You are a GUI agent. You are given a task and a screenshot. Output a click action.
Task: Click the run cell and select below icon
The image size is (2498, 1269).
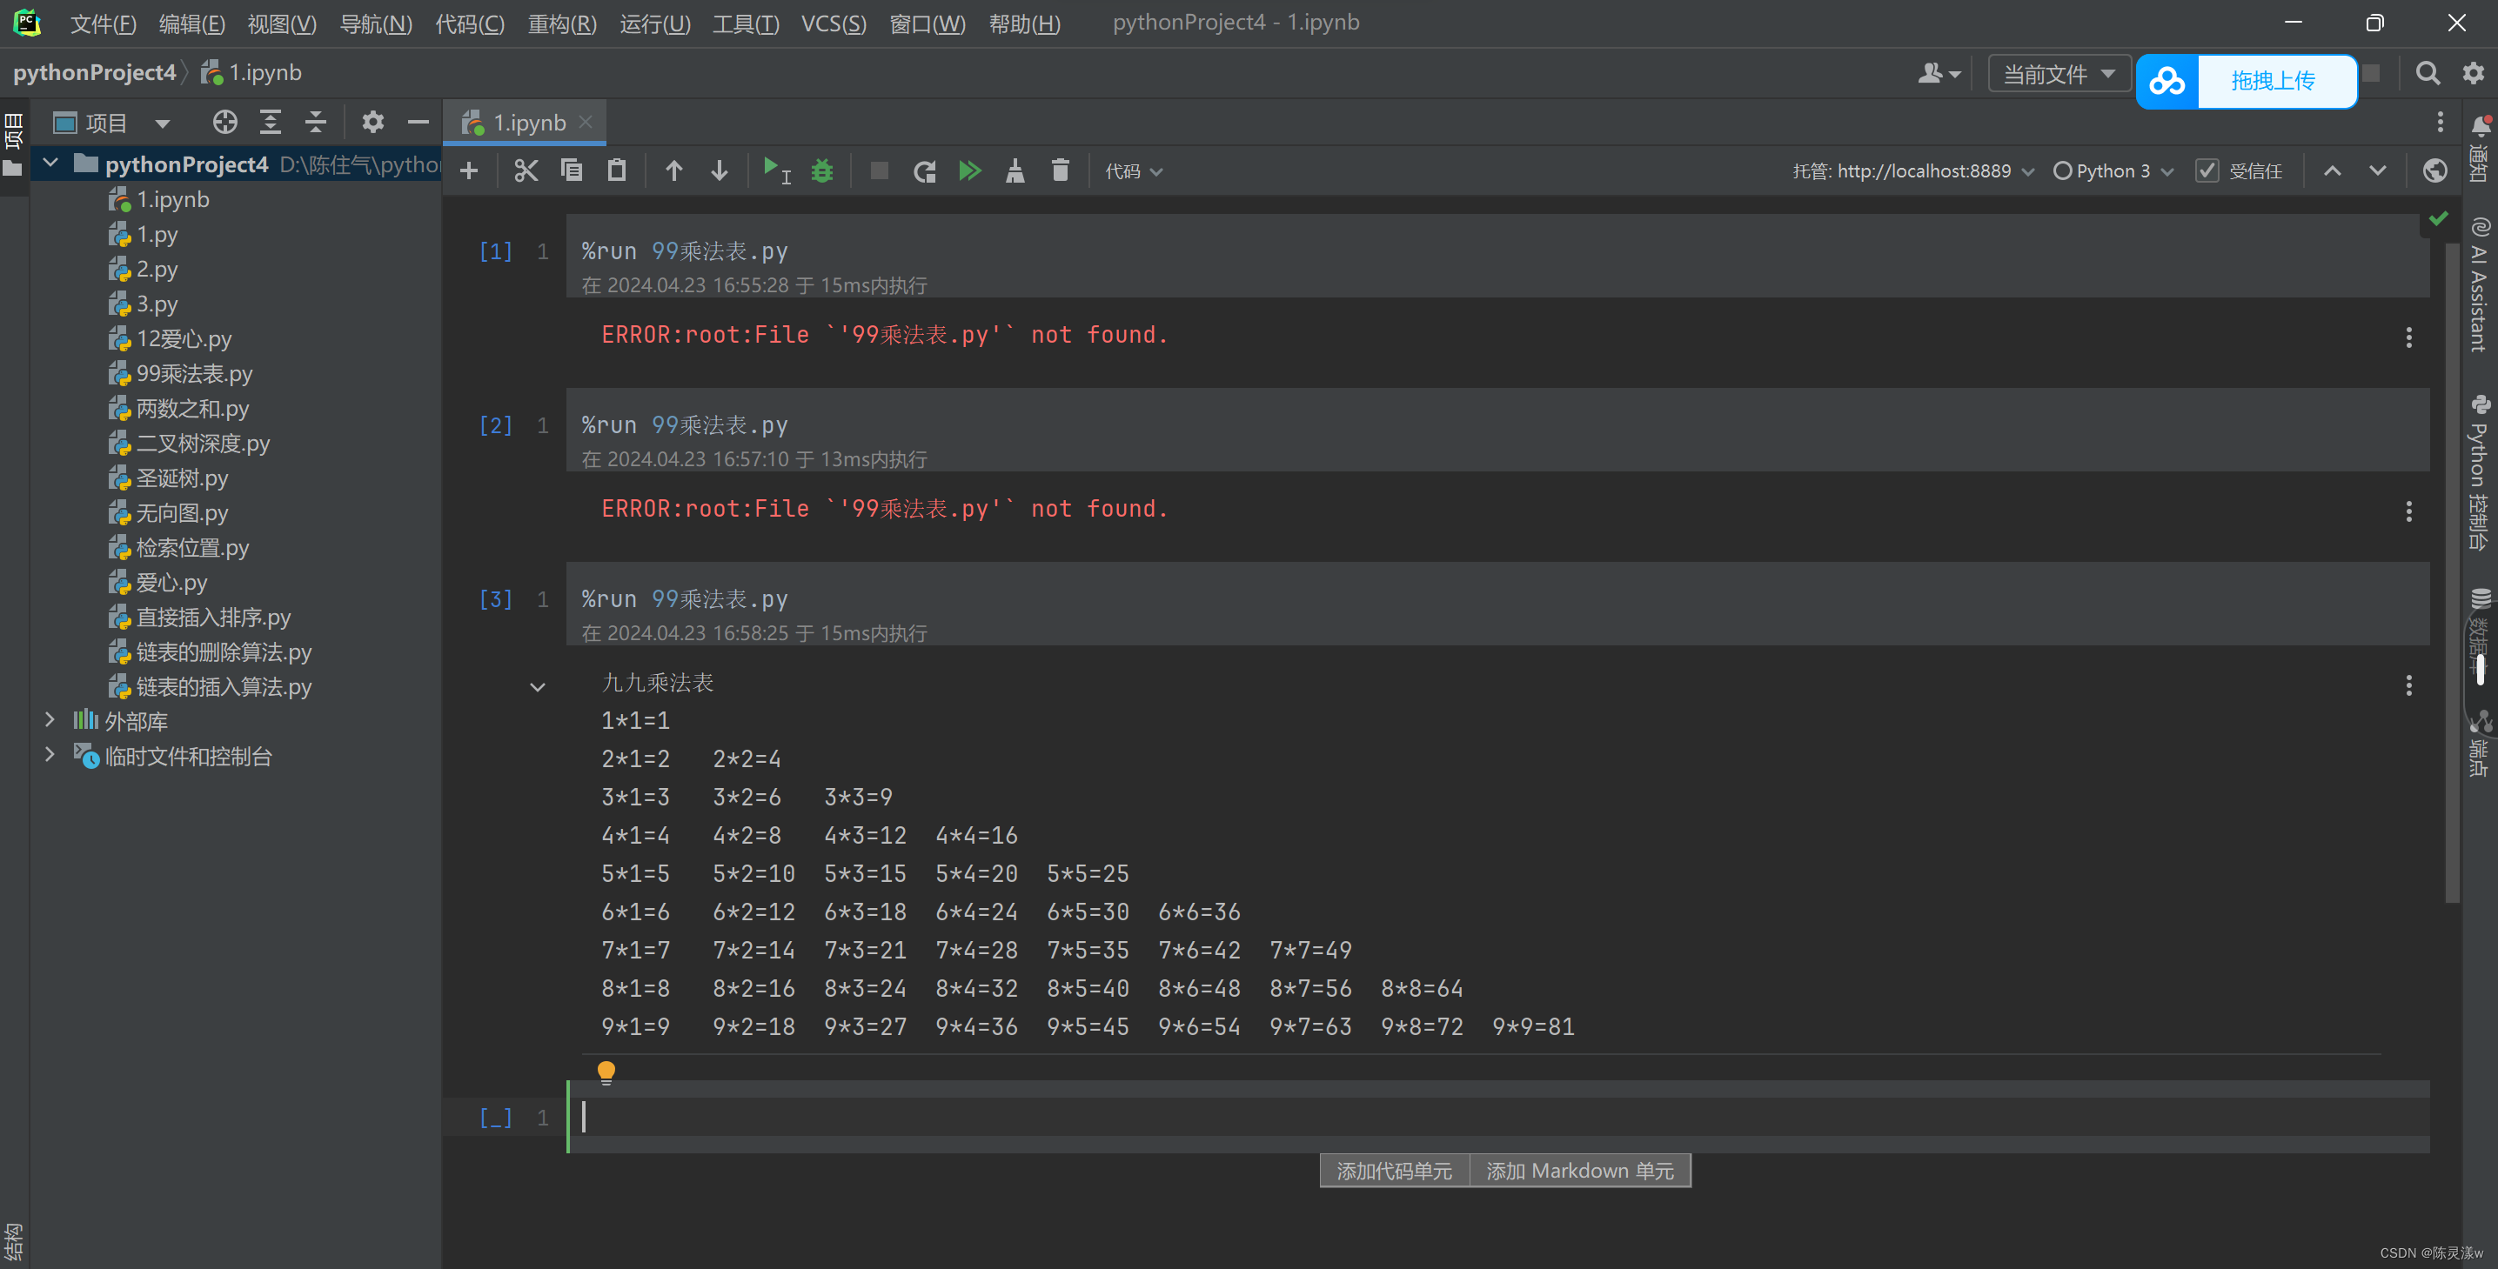[776, 171]
